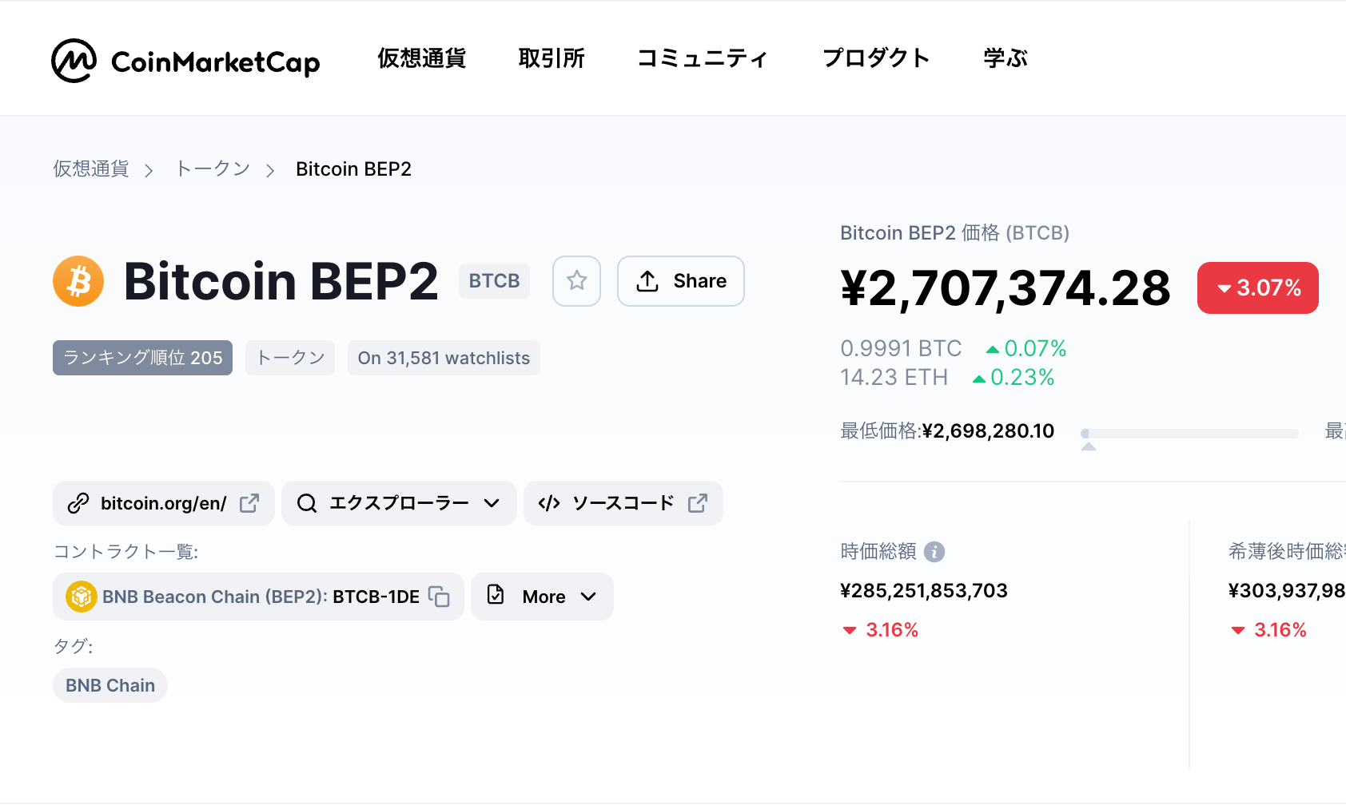Open the 取引所 navigation menu
This screenshot has height=805, width=1346.
pos(552,58)
